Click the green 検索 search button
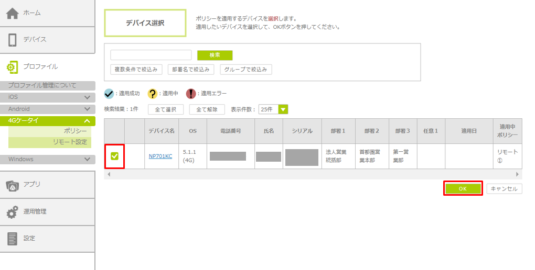 pos(215,55)
